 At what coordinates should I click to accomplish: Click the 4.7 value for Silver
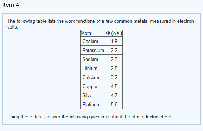coord(114,95)
